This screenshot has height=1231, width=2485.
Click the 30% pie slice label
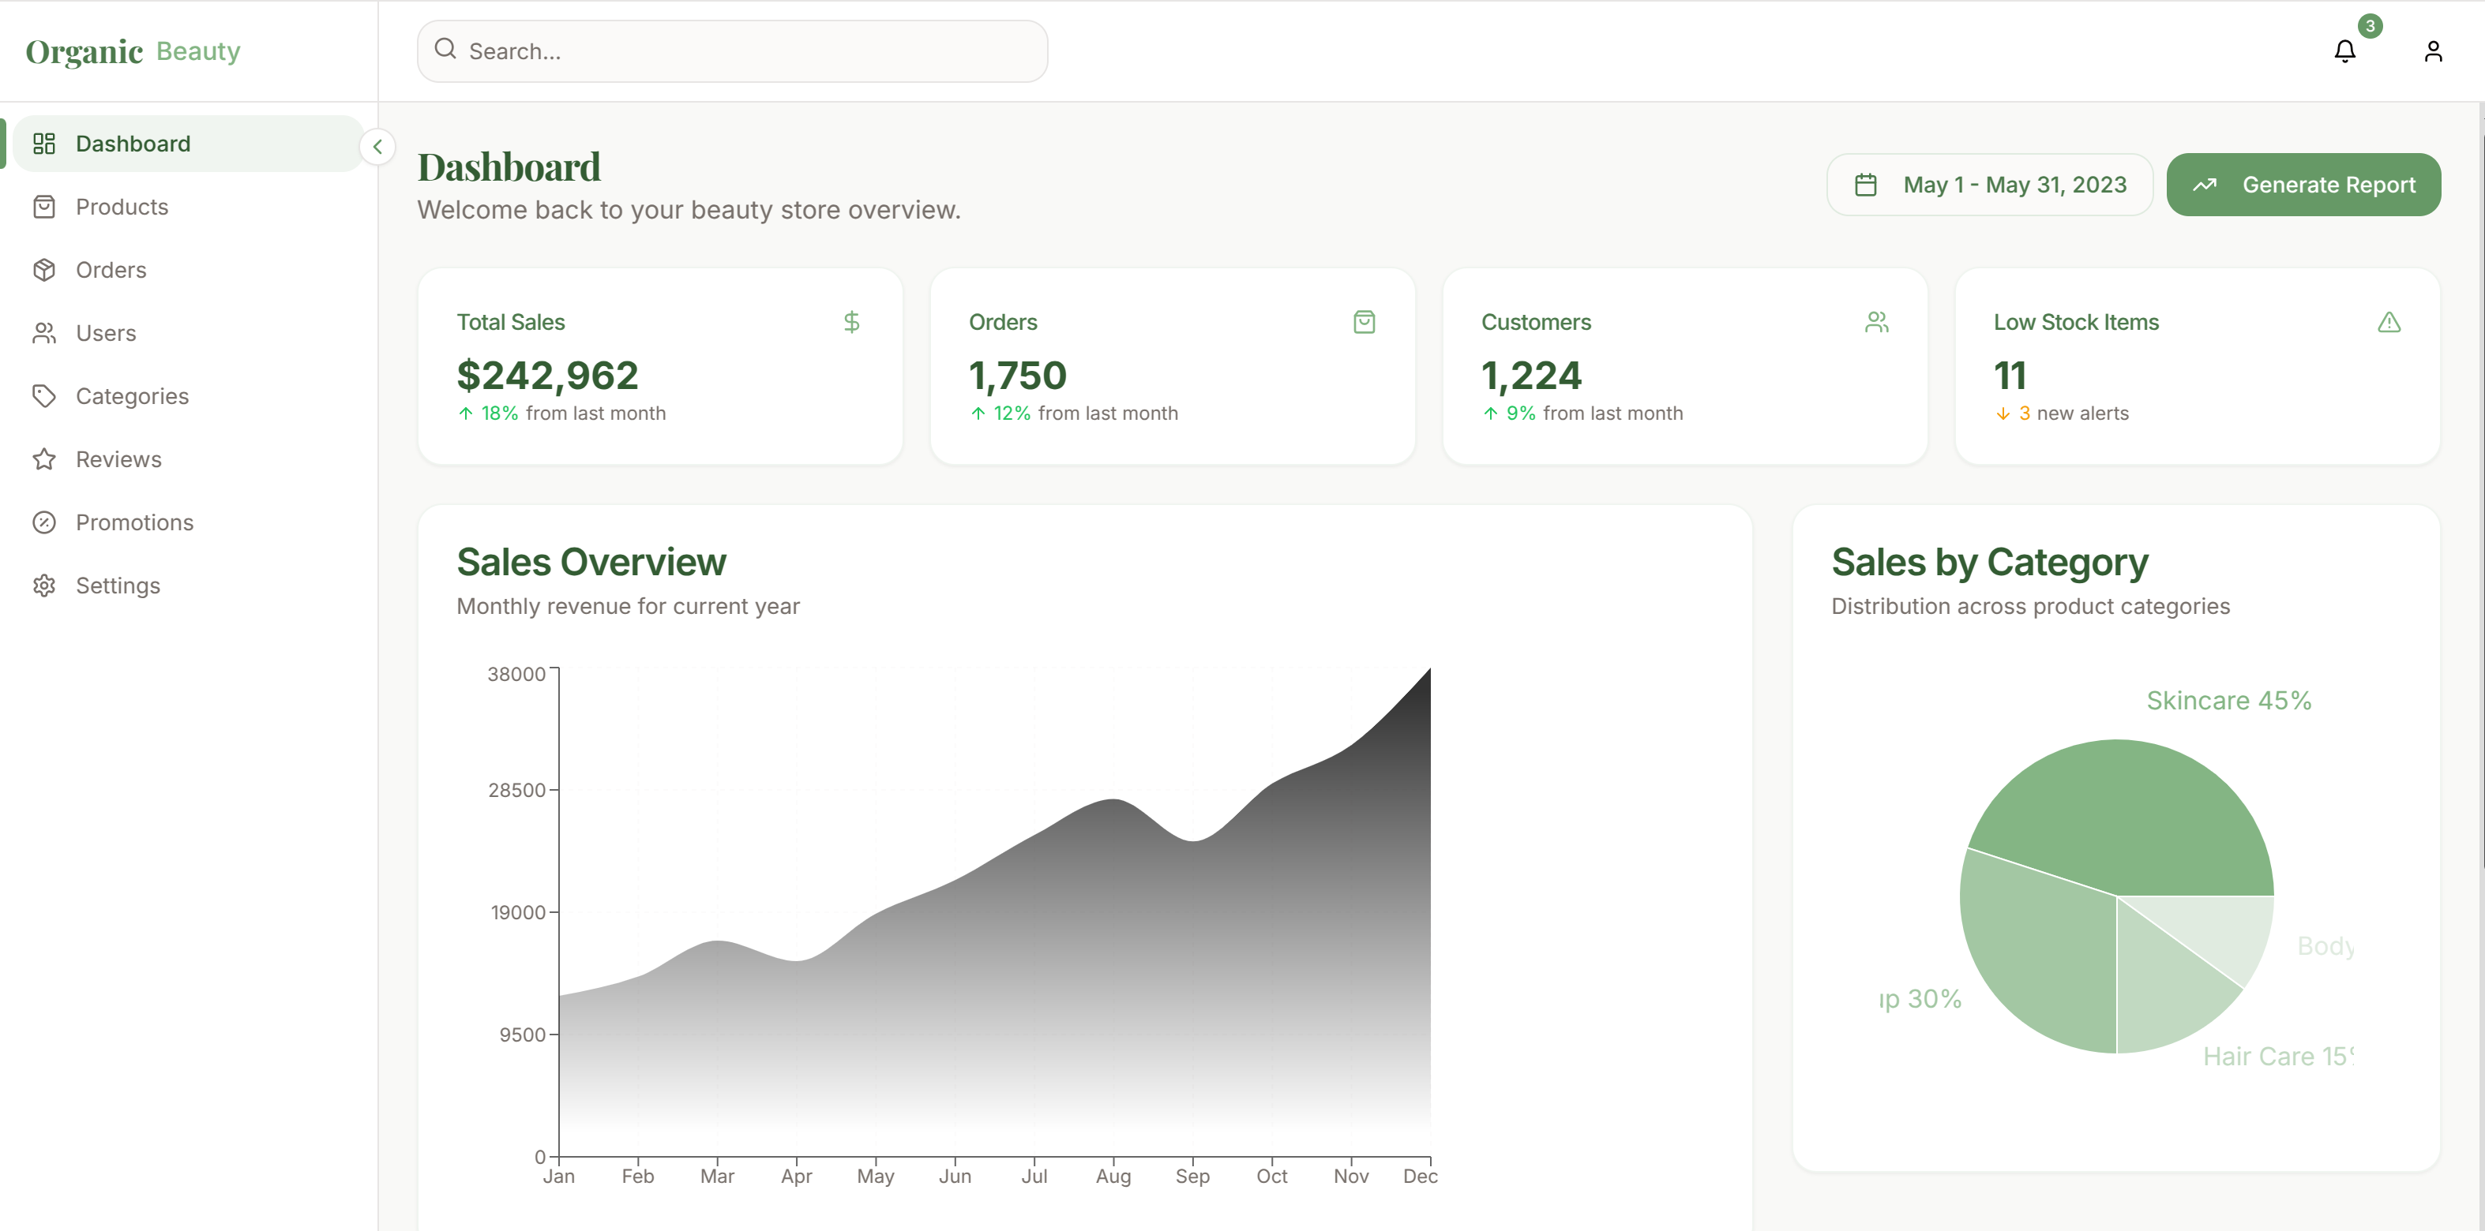click(1920, 999)
